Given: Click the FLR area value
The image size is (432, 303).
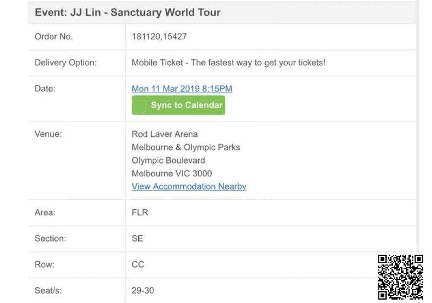Looking at the screenshot, I should pyautogui.click(x=140, y=212).
